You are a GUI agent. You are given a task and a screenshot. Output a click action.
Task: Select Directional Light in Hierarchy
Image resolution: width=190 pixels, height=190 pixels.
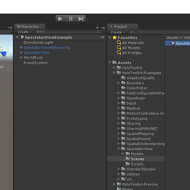38,42
